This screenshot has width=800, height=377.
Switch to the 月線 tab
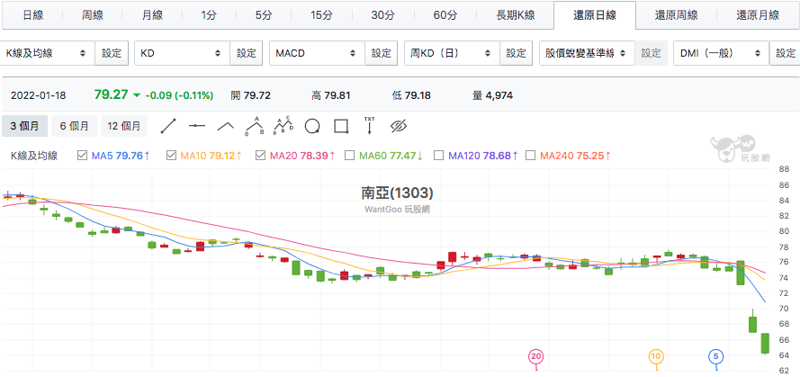coord(153,15)
